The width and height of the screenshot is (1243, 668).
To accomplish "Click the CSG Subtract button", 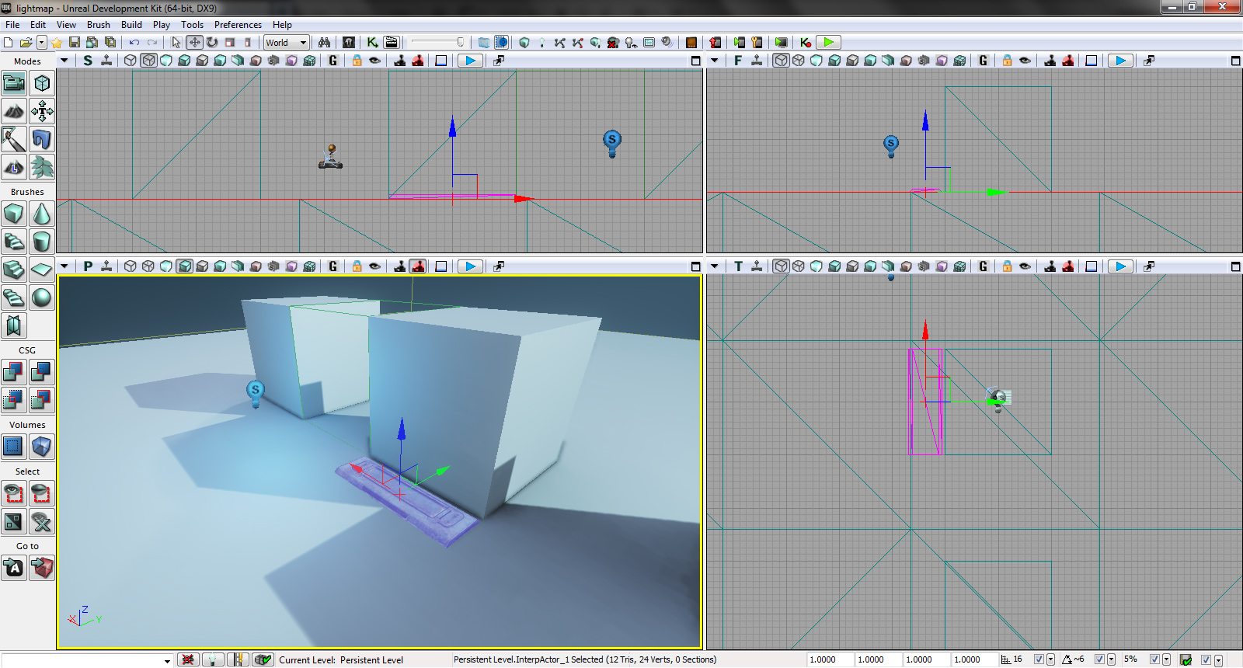I will point(42,372).
